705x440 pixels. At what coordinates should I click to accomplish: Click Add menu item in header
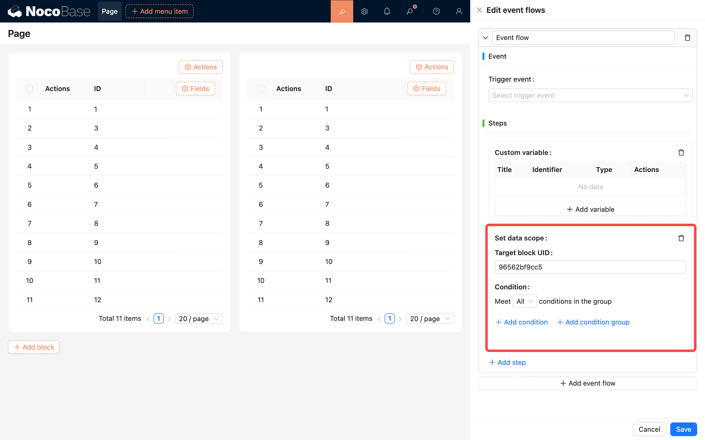click(x=159, y=11)
